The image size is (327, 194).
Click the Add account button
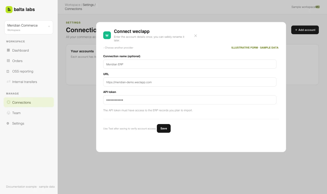[x=305, y=30]
